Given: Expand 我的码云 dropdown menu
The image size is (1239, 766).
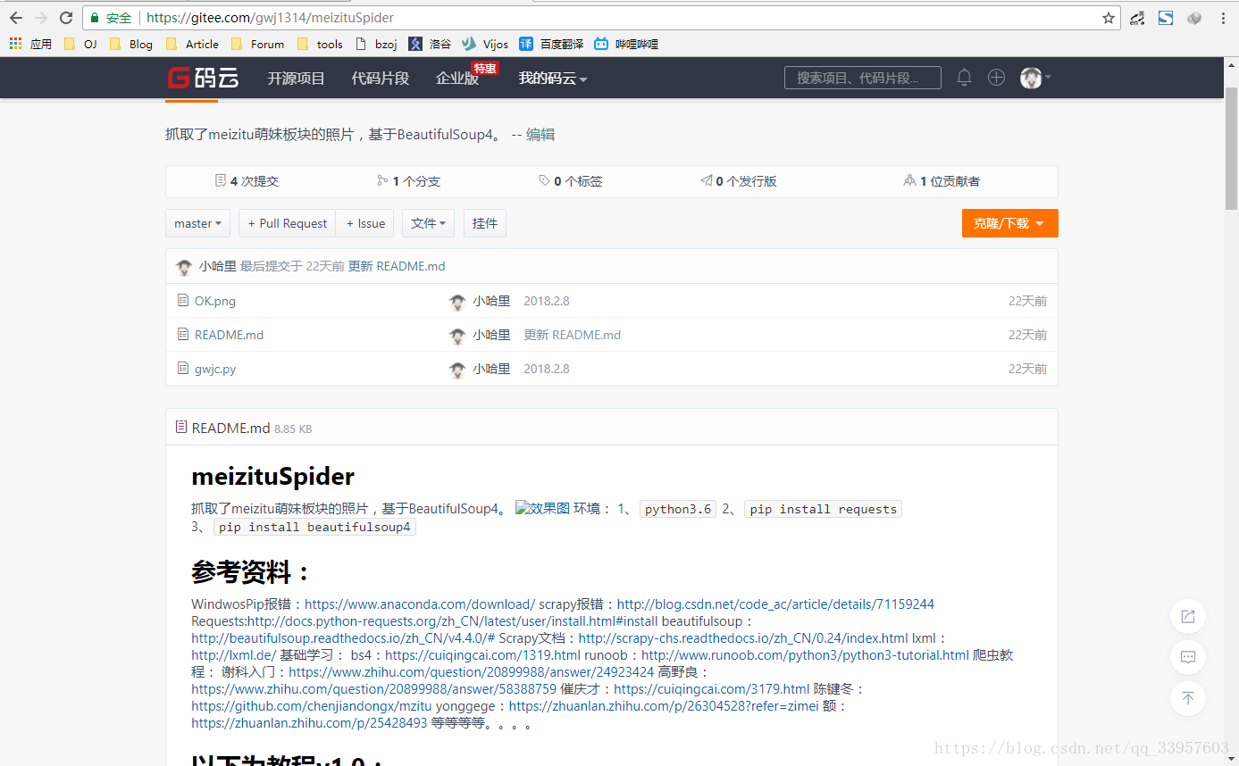Looking at the screenshot, I should tap(553, 79).
